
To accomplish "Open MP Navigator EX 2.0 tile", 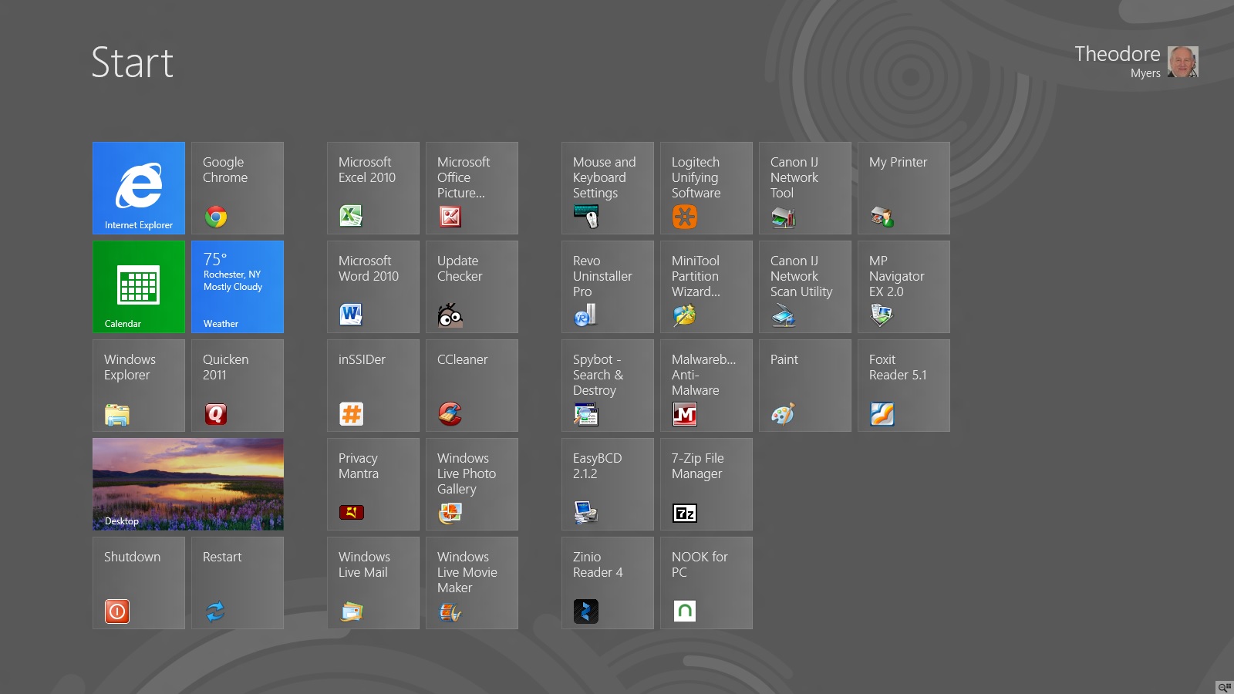I will tap(904, 287).
